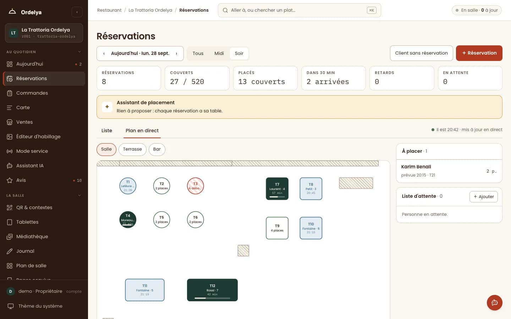Viewport: 511px width, 319px height.
Task: Open Réservations in the sidebar
Action: pyautogui.click(x=44, y=79)
